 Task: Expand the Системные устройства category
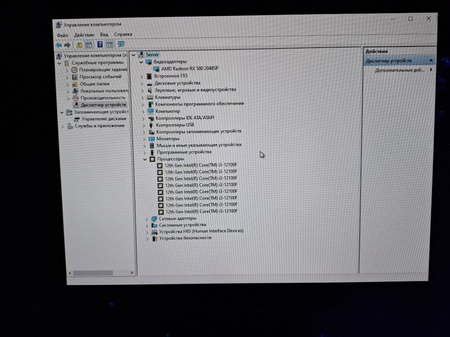point(147,226)
